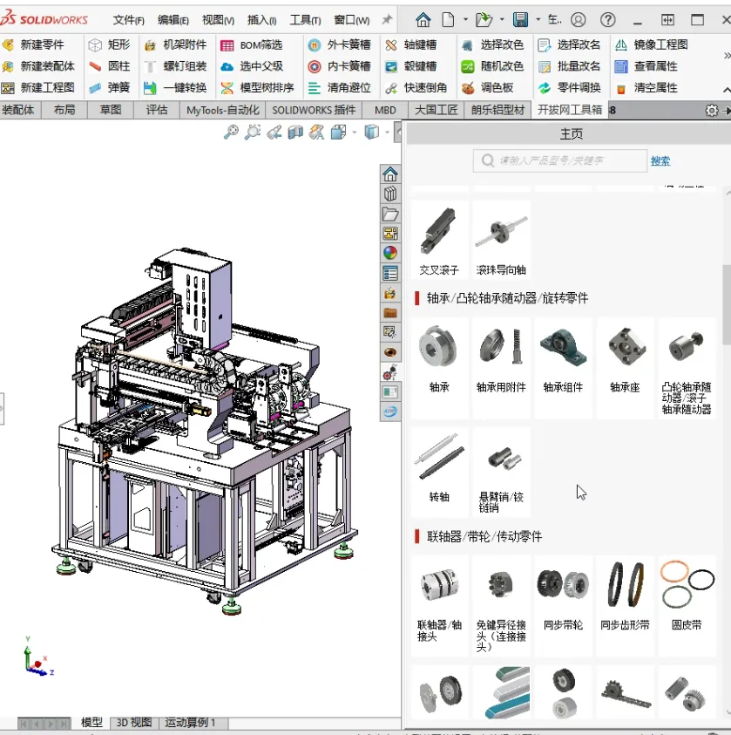Switch to the 3D 视图 bottom tab

tap(134, 722)
